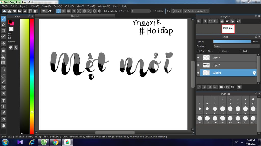Enable the grid snap icon
The image size is (261, 146).
pyautogui.click(x=69, y=11)
